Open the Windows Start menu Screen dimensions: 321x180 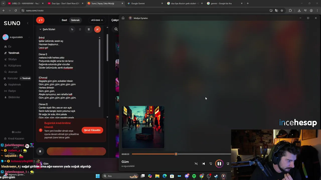click(98, 176)
